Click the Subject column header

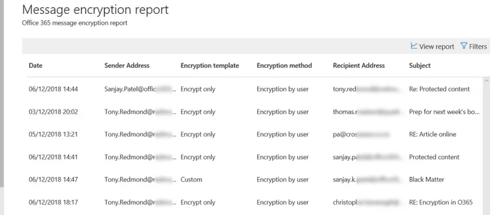click(420, 65)
